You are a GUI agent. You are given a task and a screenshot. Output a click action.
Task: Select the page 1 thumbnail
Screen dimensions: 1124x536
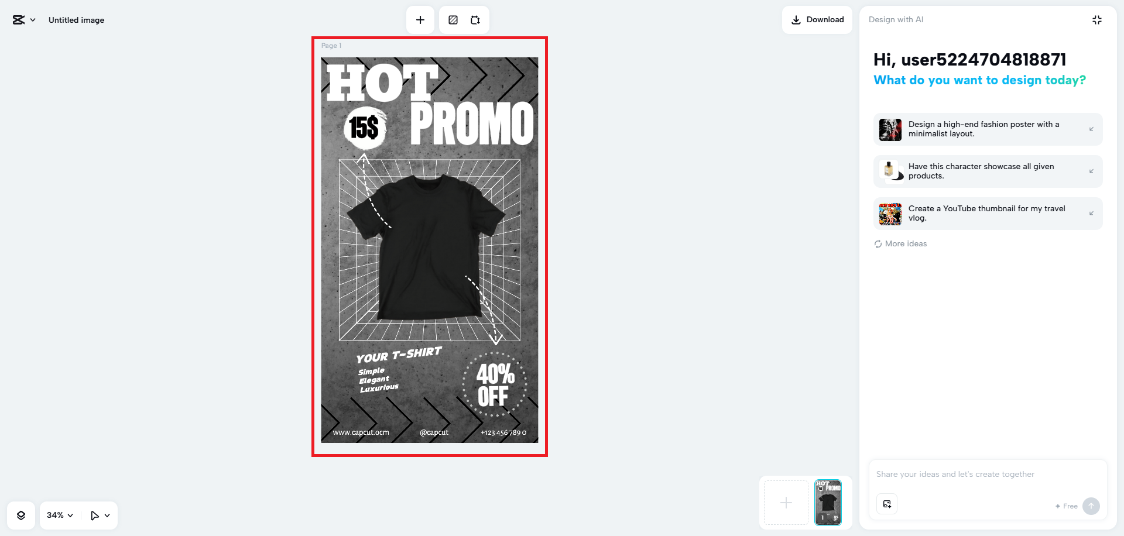tap(828, 503)
